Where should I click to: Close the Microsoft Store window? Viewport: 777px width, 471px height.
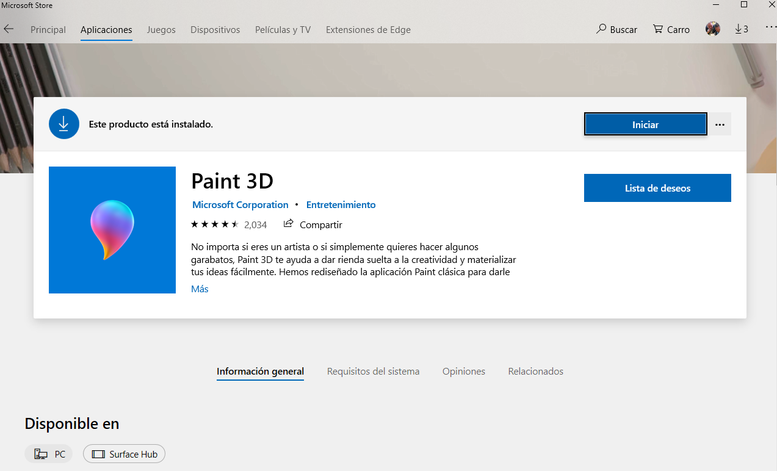[771, 5]
